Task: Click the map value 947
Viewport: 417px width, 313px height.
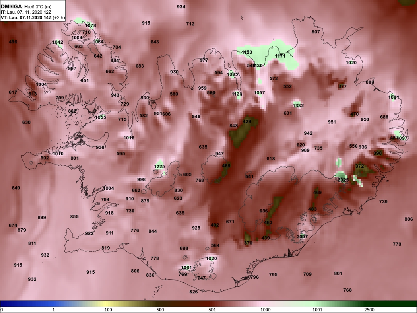Action: [x=219, y=154]
